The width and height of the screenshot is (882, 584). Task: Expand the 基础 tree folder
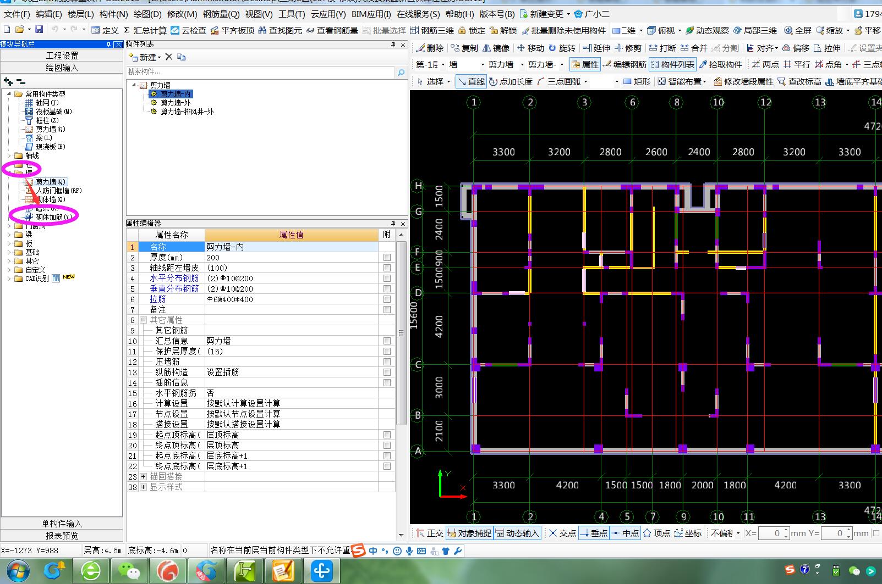(x=9, y=252)
